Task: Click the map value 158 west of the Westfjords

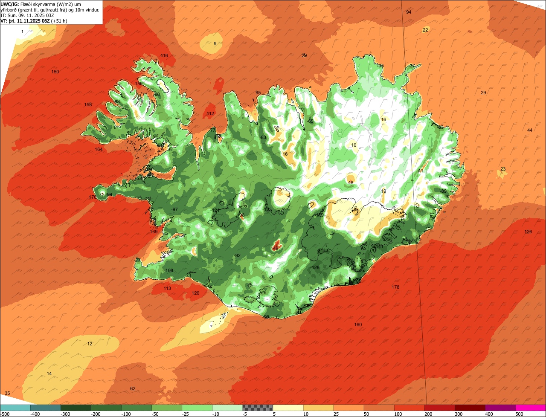Action: coord(88,105)
